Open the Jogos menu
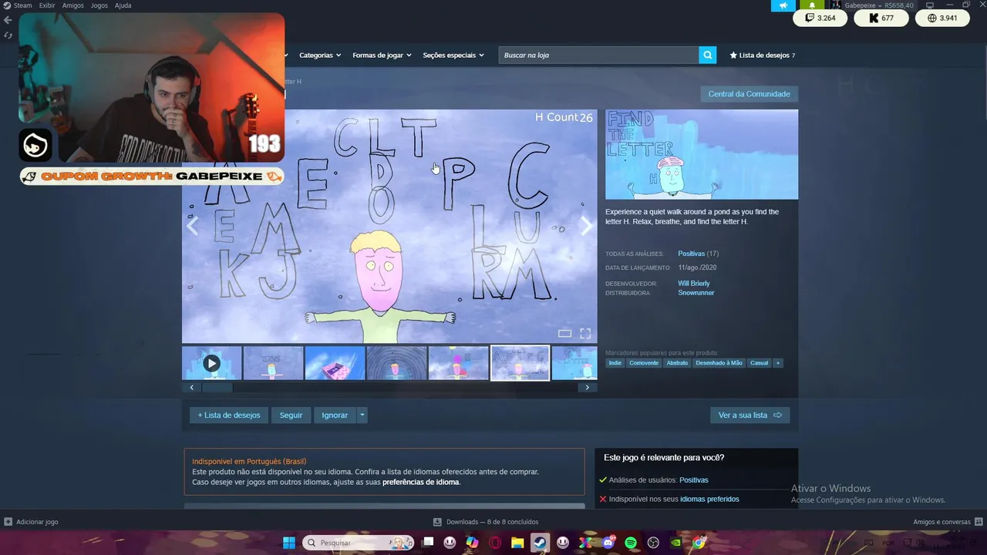The width and height of the screenshot is (987, 555). (99, 5)
